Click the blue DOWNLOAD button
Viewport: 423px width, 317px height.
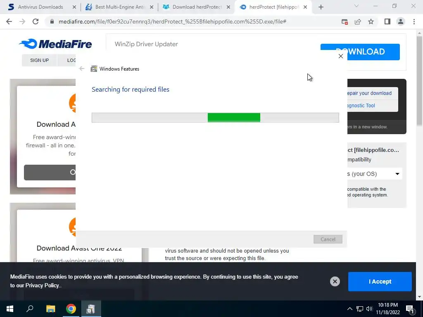(x=360, y=52)
